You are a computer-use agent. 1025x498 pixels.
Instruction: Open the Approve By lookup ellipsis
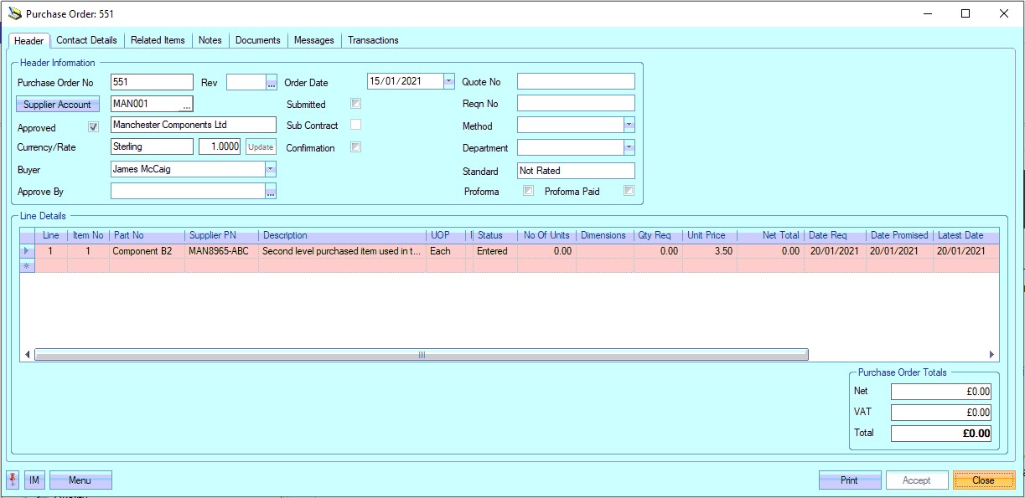coord(270,192)
